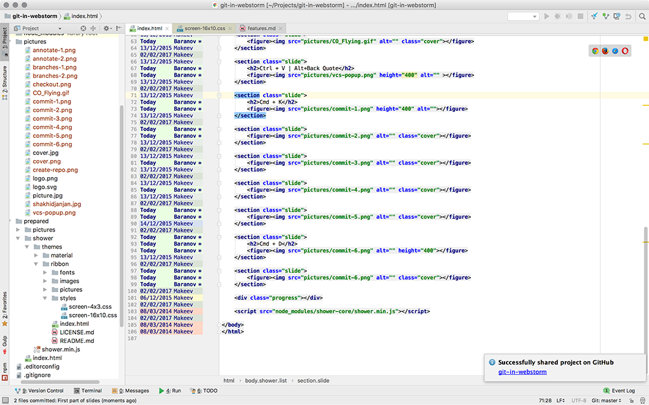649x405 pixels.
Task: Follow the git-in-webstorm GitHub link
Action: (x=522, y=372)
